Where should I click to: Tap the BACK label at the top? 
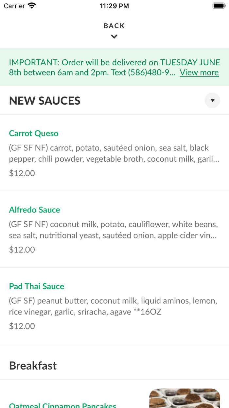click(114, 25)
